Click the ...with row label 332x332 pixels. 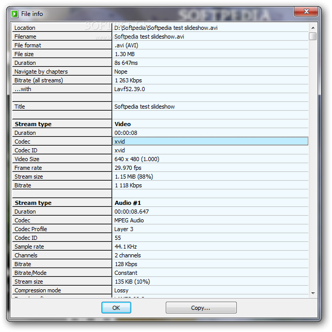(23, 89)
